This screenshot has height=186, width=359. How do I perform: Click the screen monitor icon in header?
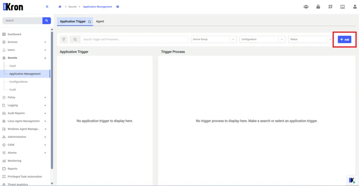pyautogui.click(x=343, y=6)
